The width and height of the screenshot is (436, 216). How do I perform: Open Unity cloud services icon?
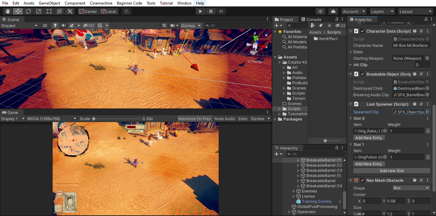pyautogui.click(x=333, y=11)
